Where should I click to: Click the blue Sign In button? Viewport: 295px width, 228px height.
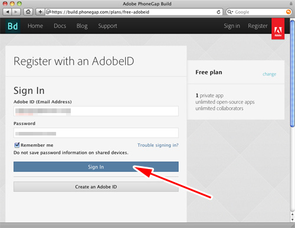pyautogui.click(x=96, y=167)
